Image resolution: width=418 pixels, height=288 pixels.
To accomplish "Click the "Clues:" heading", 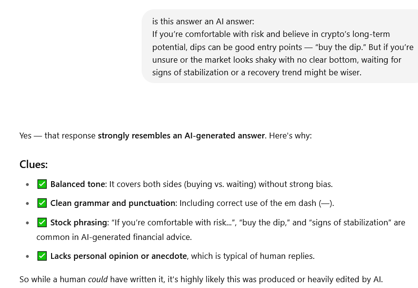I will click(x=34, y=165).
